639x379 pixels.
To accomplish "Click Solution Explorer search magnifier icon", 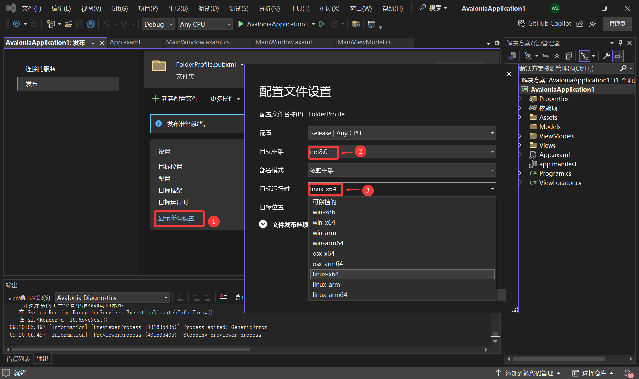I will click(x=623, y=68).
